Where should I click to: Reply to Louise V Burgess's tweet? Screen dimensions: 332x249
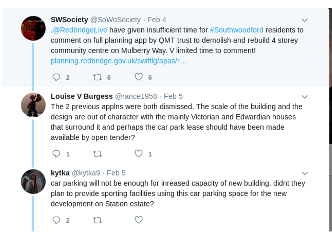click(x=56, y=154)
